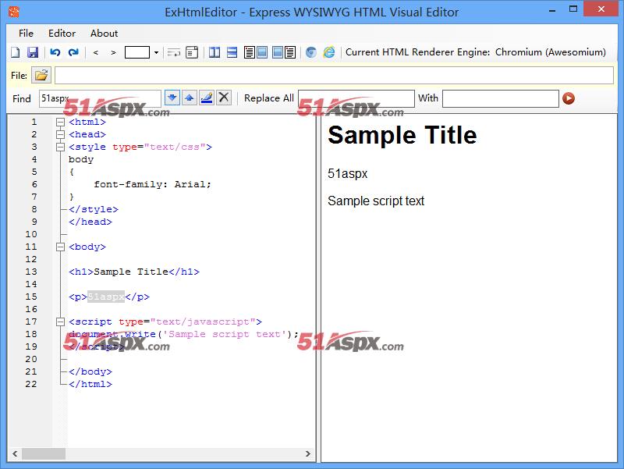
Task: Split the view into stacked rows
Action: point(232,52)
